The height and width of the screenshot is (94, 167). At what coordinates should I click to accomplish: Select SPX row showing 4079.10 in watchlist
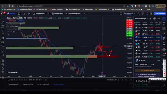click(148, 34)
